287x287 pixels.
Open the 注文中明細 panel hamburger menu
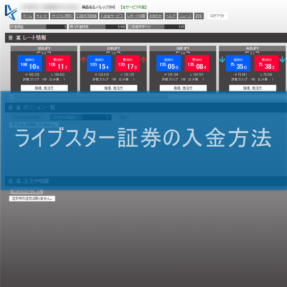coord(10,181)
